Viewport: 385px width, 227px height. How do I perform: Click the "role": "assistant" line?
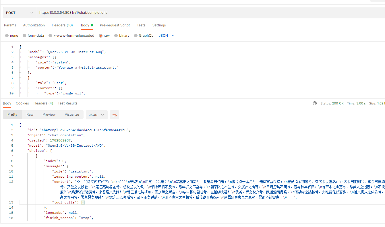(73, 171)
